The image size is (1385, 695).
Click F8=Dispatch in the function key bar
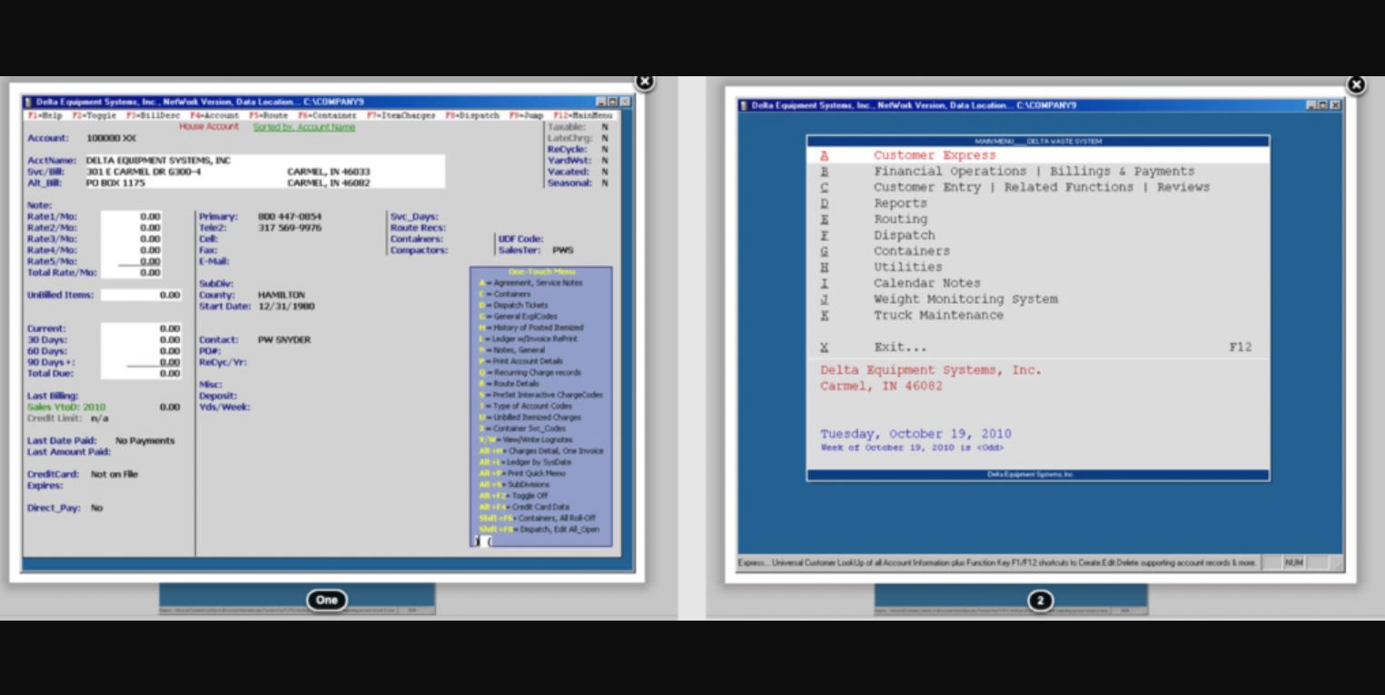(472, 116)
